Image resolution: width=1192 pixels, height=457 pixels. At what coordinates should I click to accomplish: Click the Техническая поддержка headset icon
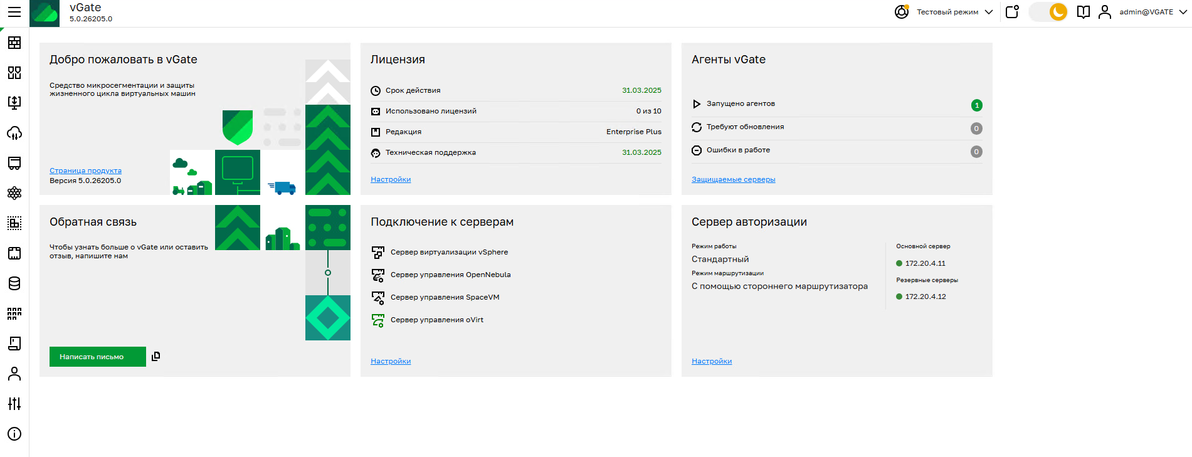pos(376,153)
